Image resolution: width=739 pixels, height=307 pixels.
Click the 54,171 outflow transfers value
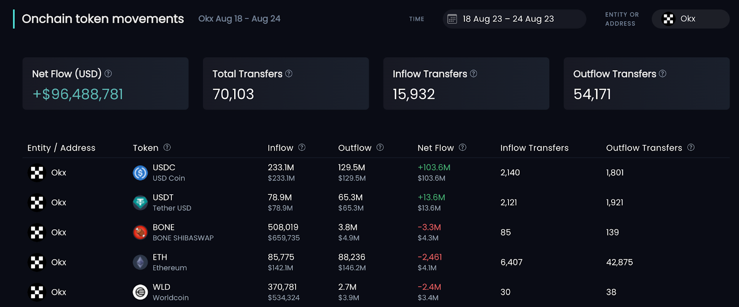point(592,94)
